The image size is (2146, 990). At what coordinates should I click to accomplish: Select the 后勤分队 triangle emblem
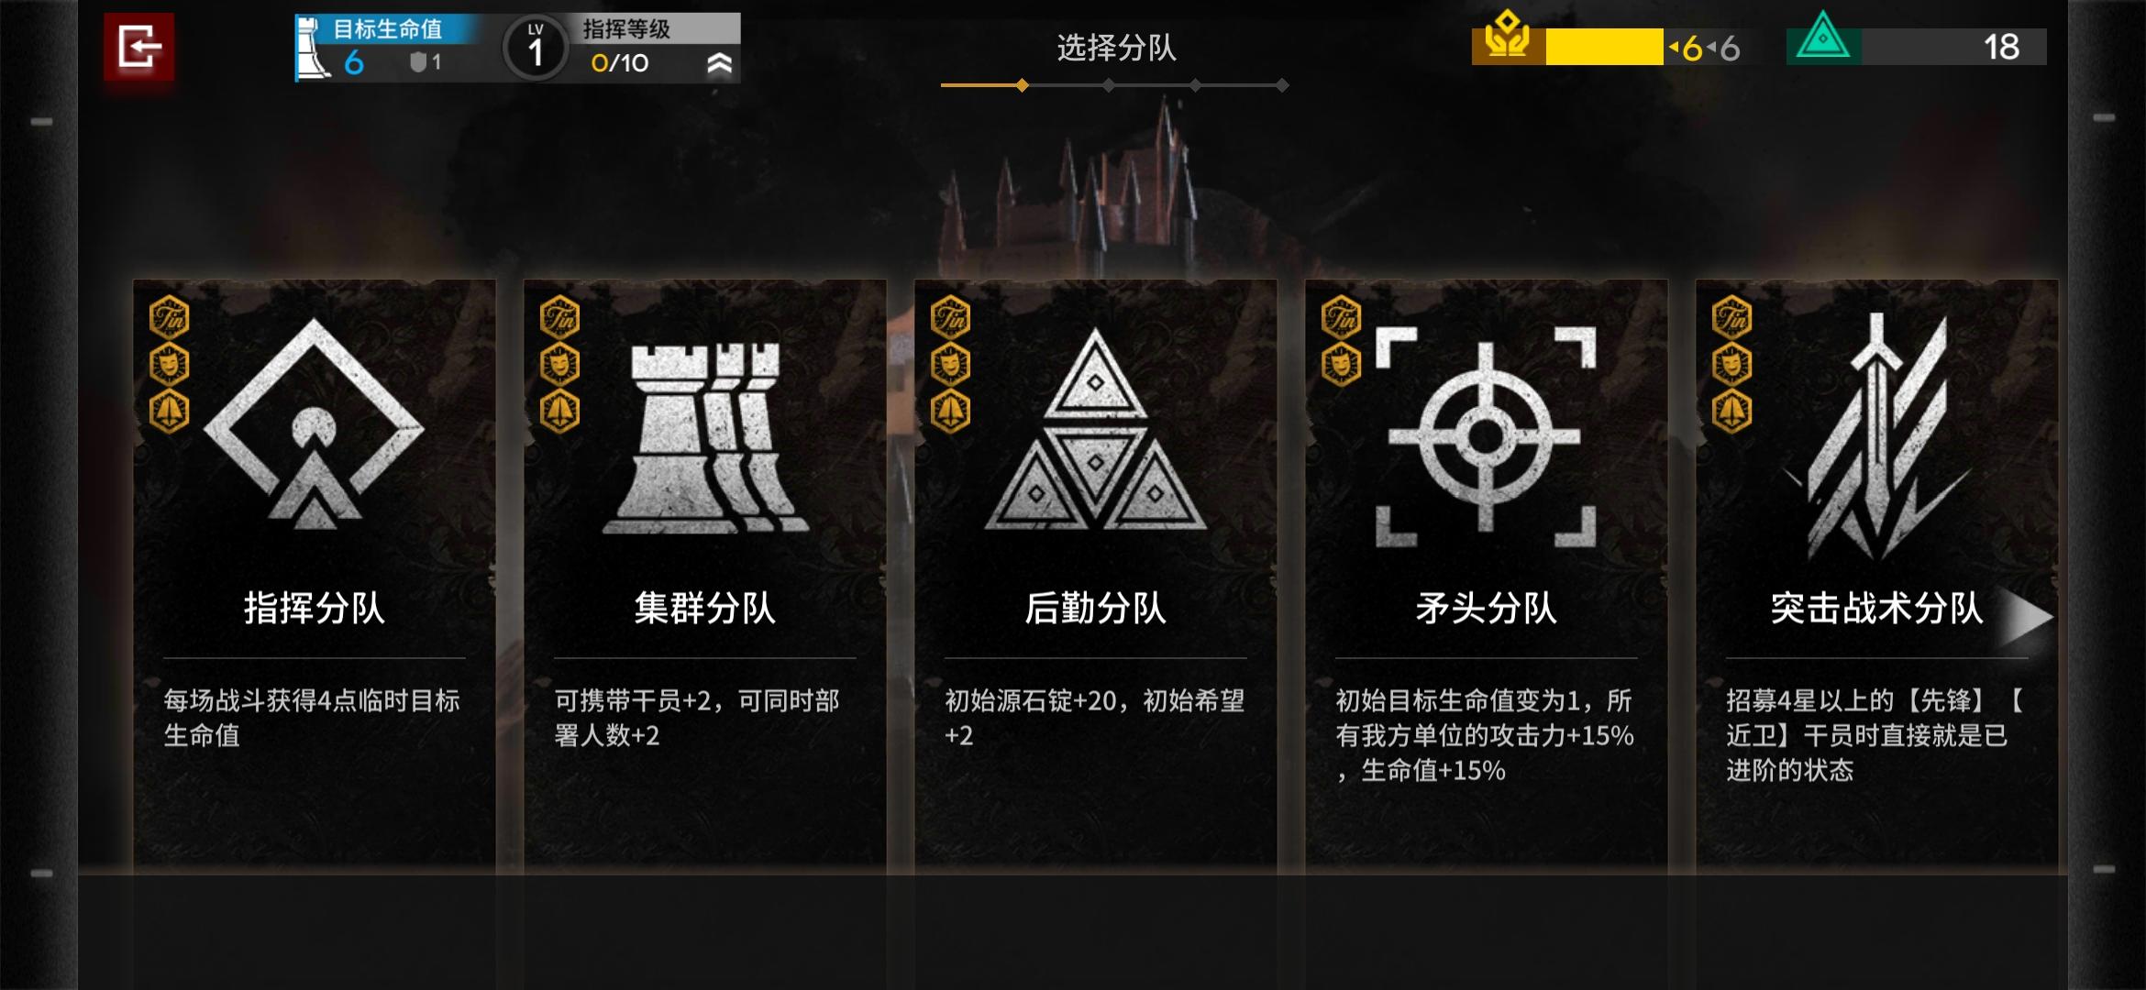[1095, 429]
